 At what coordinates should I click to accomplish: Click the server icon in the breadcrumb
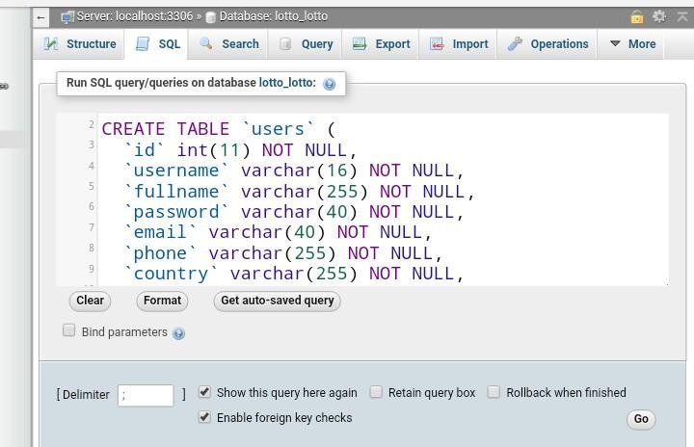click(67, 17)
